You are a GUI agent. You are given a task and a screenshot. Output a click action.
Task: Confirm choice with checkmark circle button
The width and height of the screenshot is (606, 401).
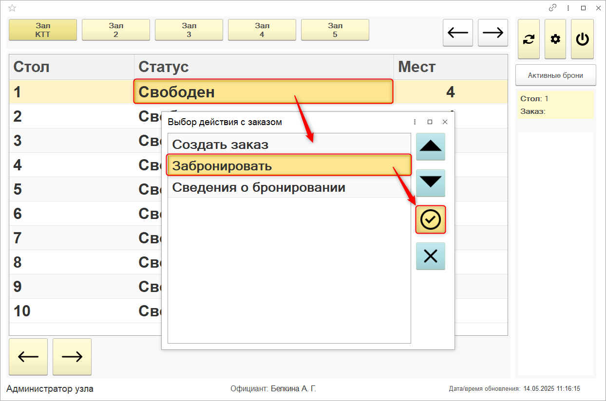[431, 219]
